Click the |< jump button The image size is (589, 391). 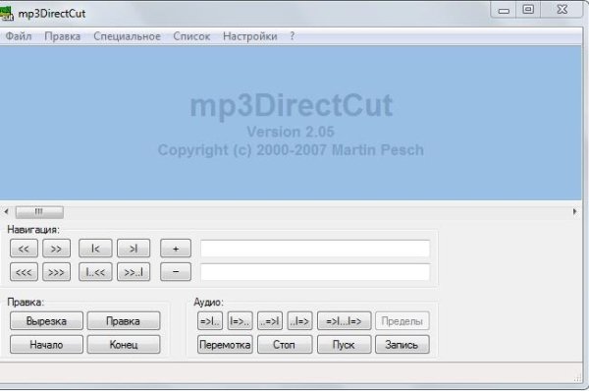tap(95, 249)
